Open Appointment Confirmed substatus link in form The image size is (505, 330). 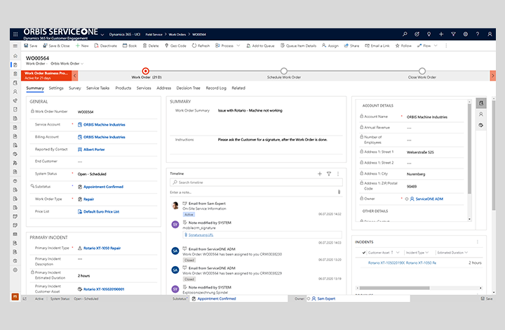[103, 187]
